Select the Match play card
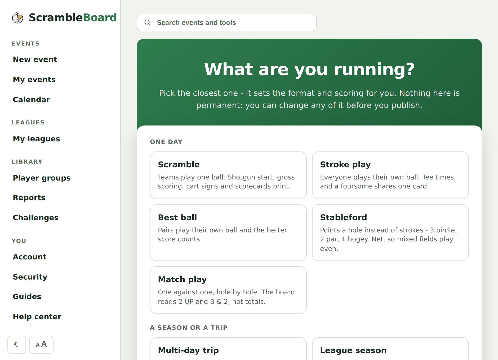Viewport: 498px width, 360px height. (228, 290)
